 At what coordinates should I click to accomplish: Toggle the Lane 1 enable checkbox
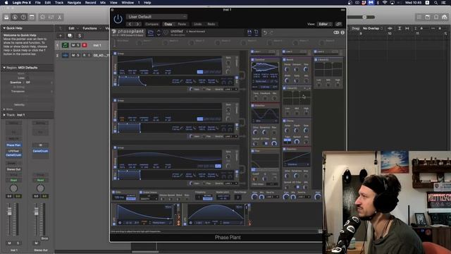tap(252, 52)
